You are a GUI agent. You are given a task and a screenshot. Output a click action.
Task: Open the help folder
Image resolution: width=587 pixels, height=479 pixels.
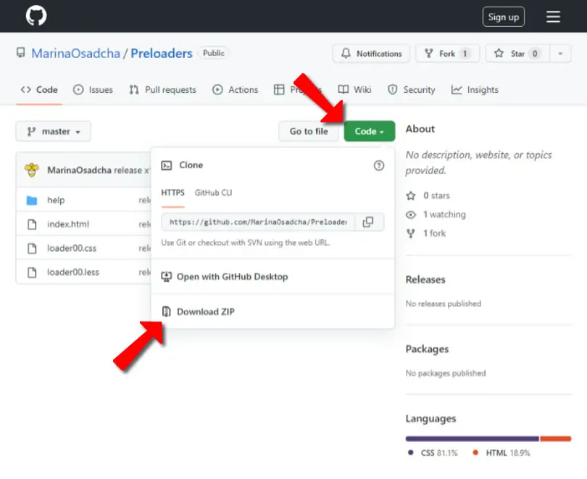(56, 200)
